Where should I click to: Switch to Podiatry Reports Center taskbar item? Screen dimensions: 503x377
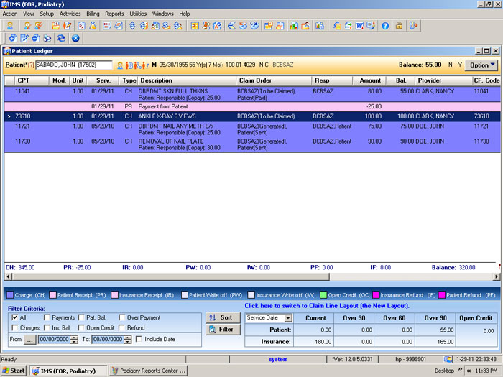click(148, 371)
